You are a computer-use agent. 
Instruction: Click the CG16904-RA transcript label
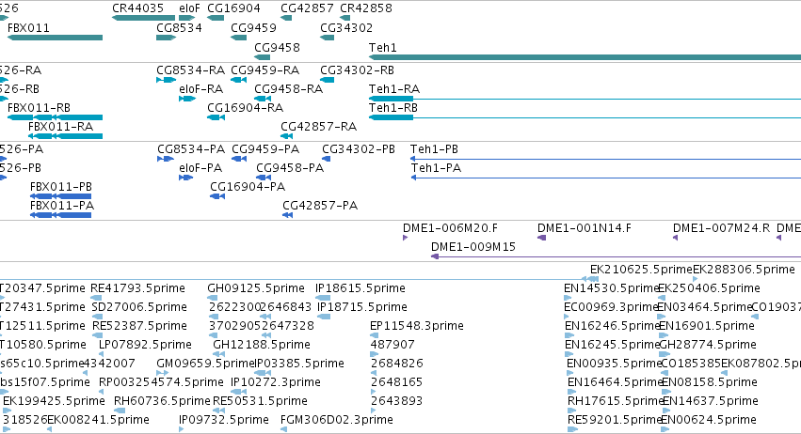click(246, 108)
